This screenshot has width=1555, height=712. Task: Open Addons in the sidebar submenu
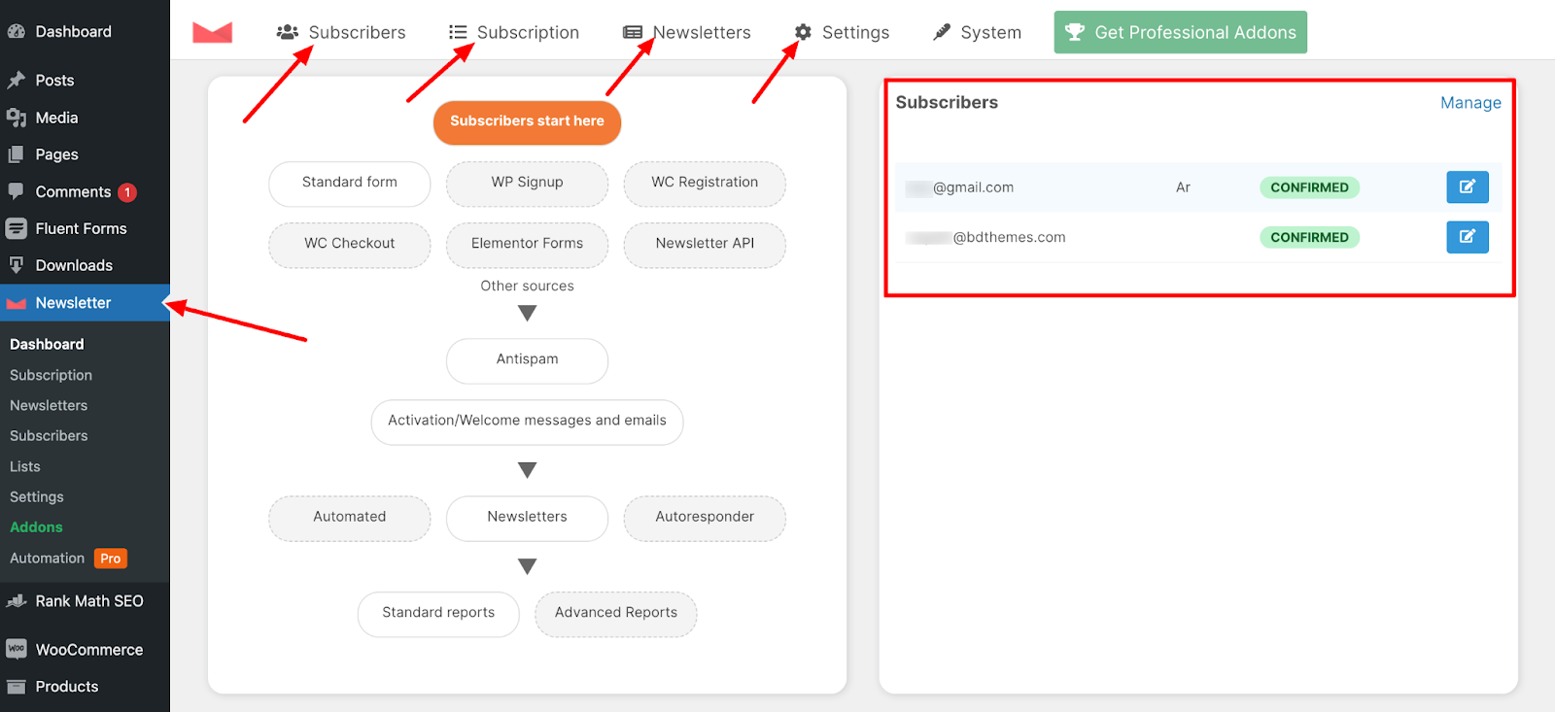pos(36,526)
